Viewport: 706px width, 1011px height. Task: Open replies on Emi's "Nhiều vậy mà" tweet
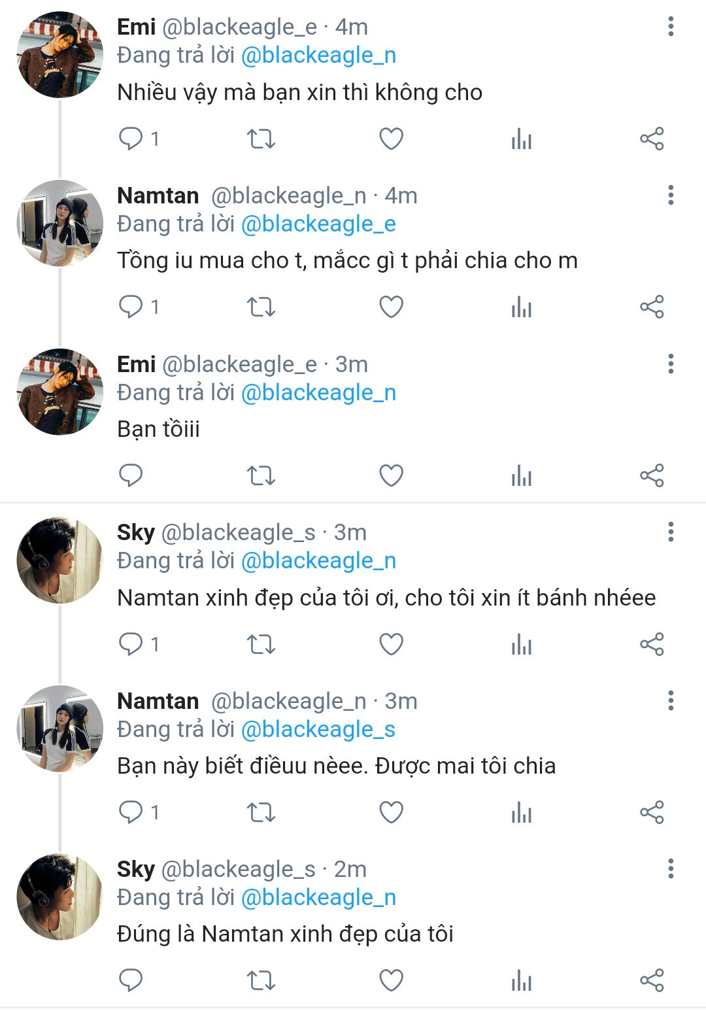(x=131, y=139)
